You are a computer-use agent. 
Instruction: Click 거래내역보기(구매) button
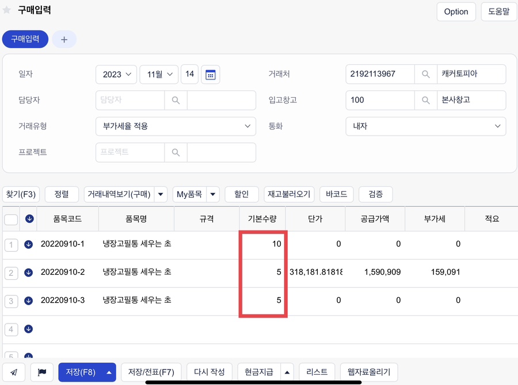(x=119, y=194)
